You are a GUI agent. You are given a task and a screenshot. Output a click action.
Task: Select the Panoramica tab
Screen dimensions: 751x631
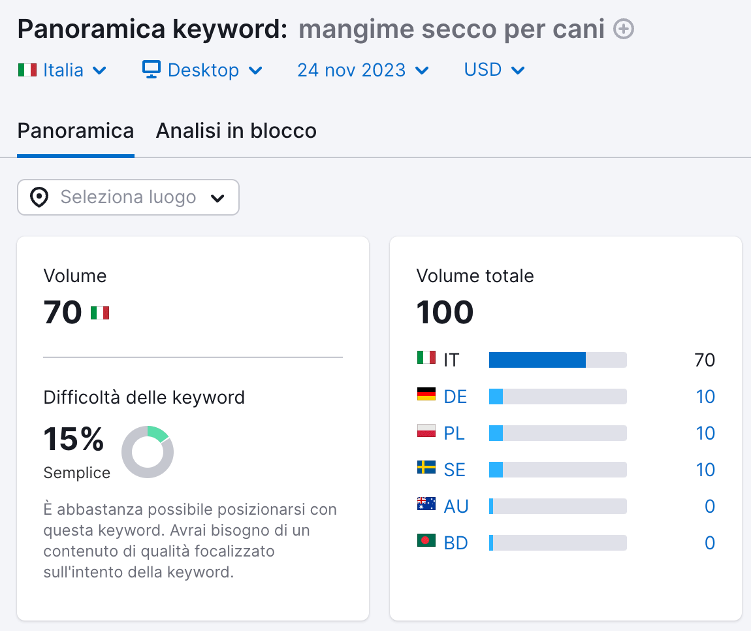(75, 131)
